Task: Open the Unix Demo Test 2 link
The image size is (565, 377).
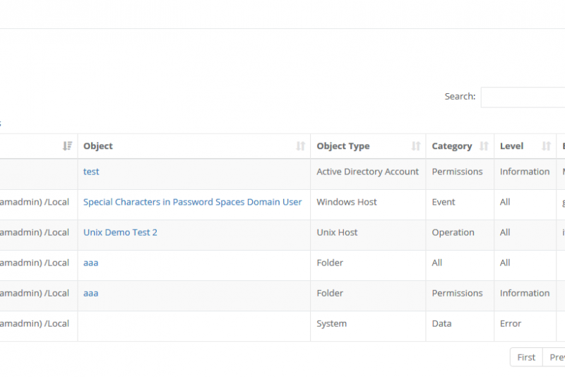Action: 120,232
